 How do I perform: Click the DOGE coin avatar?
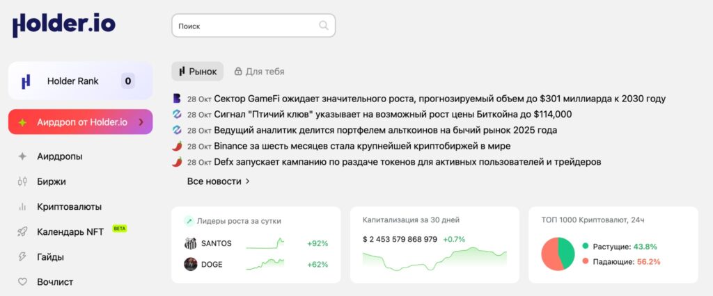coord(190,264)
